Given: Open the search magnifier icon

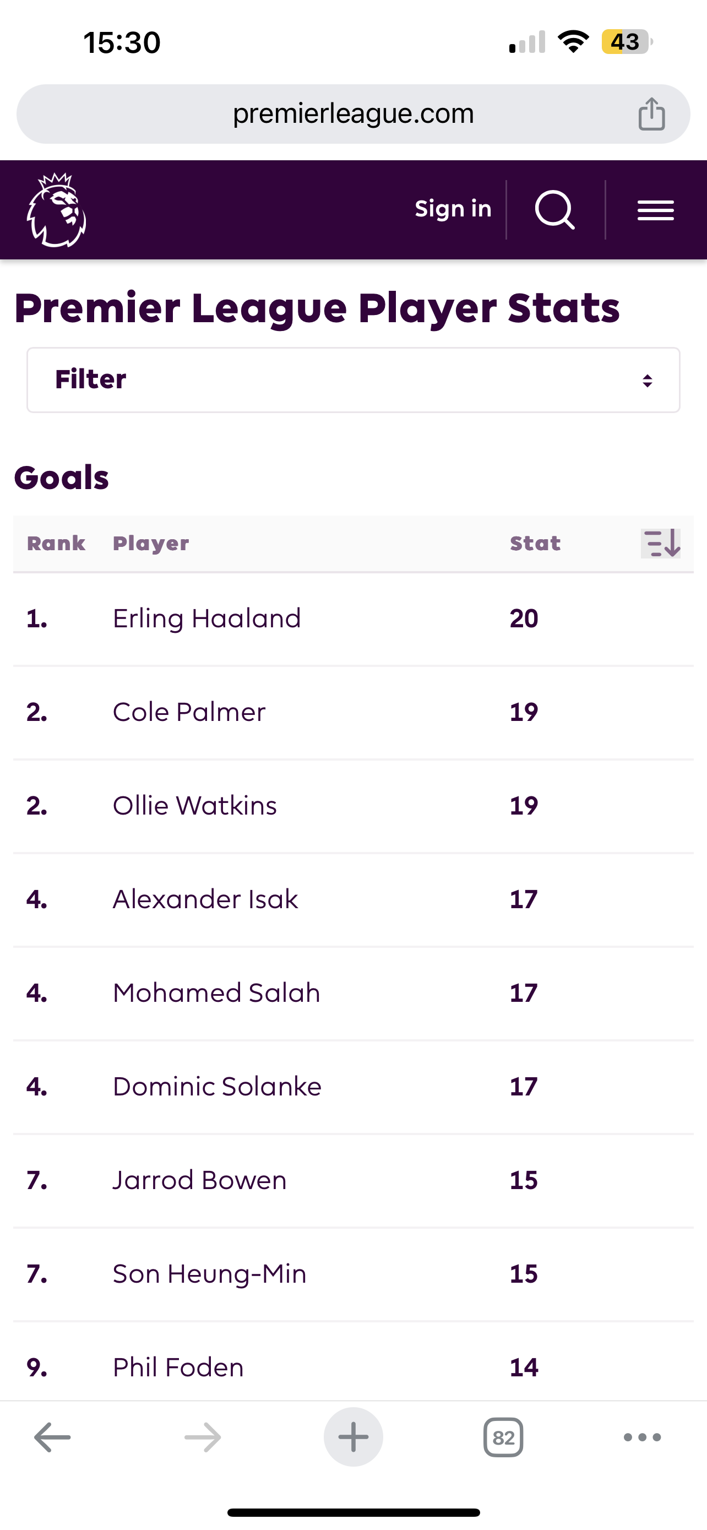Looking at the screenshot, I should (555, 210).
